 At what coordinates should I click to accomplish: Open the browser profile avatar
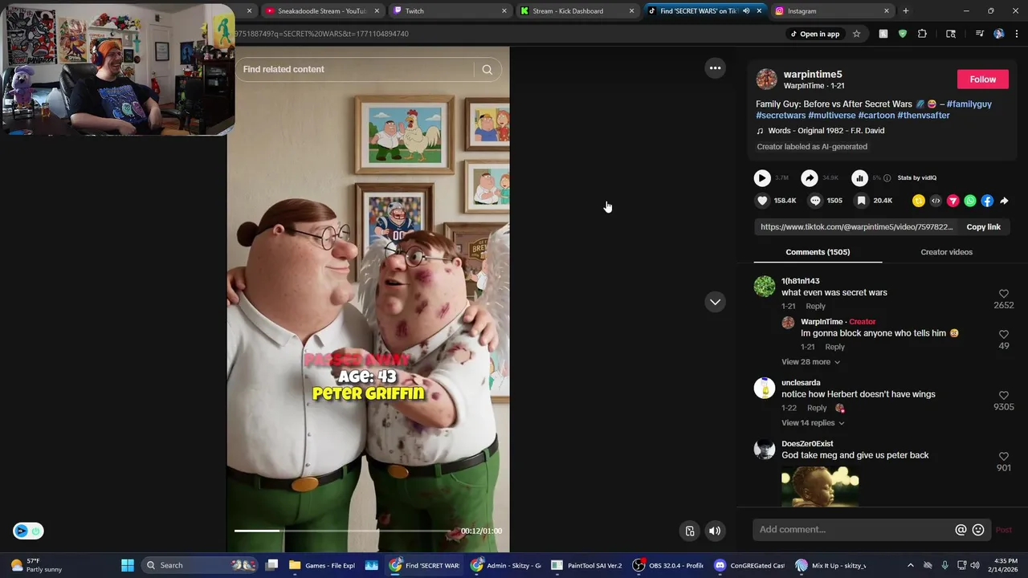pyautogui.click(x=998, y=34)
